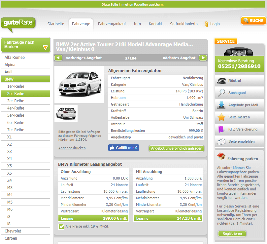Click the nächstes Angebot text
267x244 pixels.
coord(179,58)
